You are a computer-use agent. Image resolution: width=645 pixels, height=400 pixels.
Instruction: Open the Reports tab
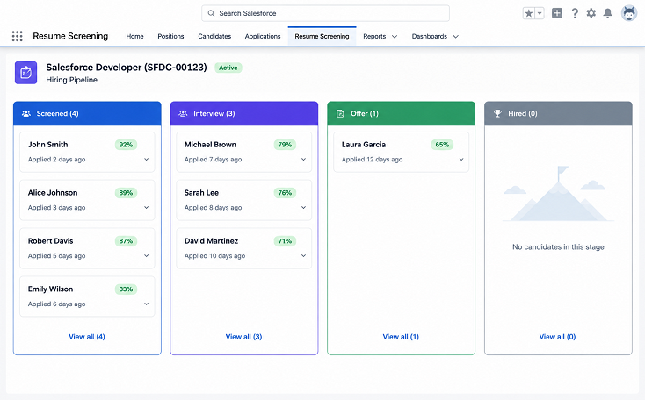[374, 36]
